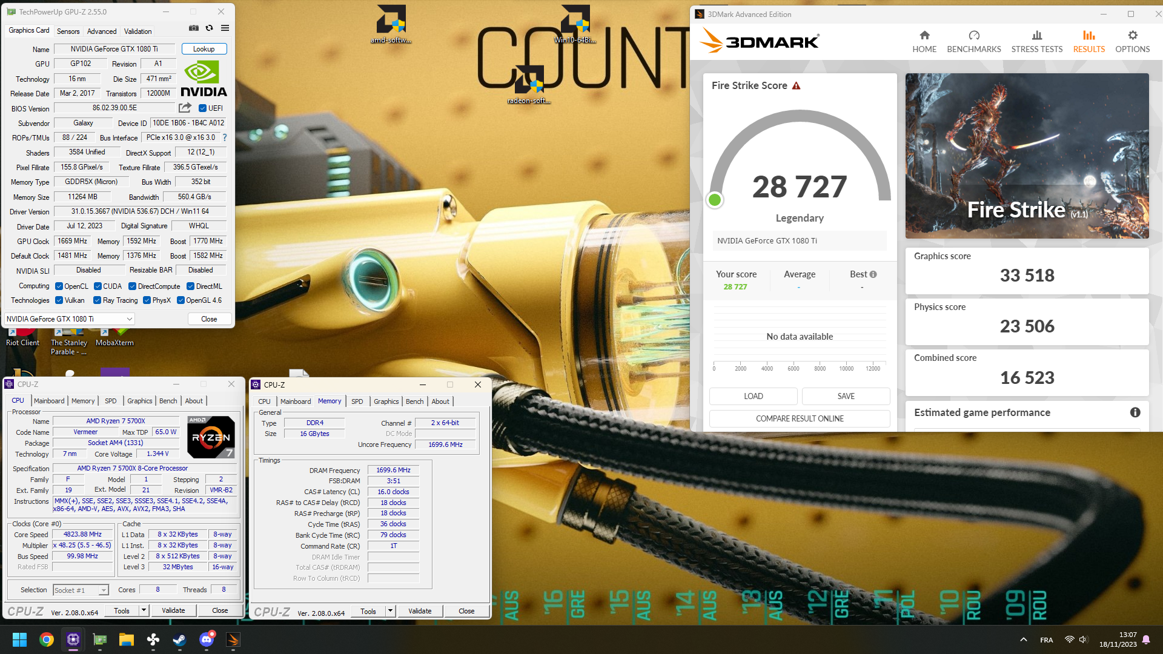Open the GPU-Z hamburger menu
Screen dimensions: 1163x654
coord(225,28)
